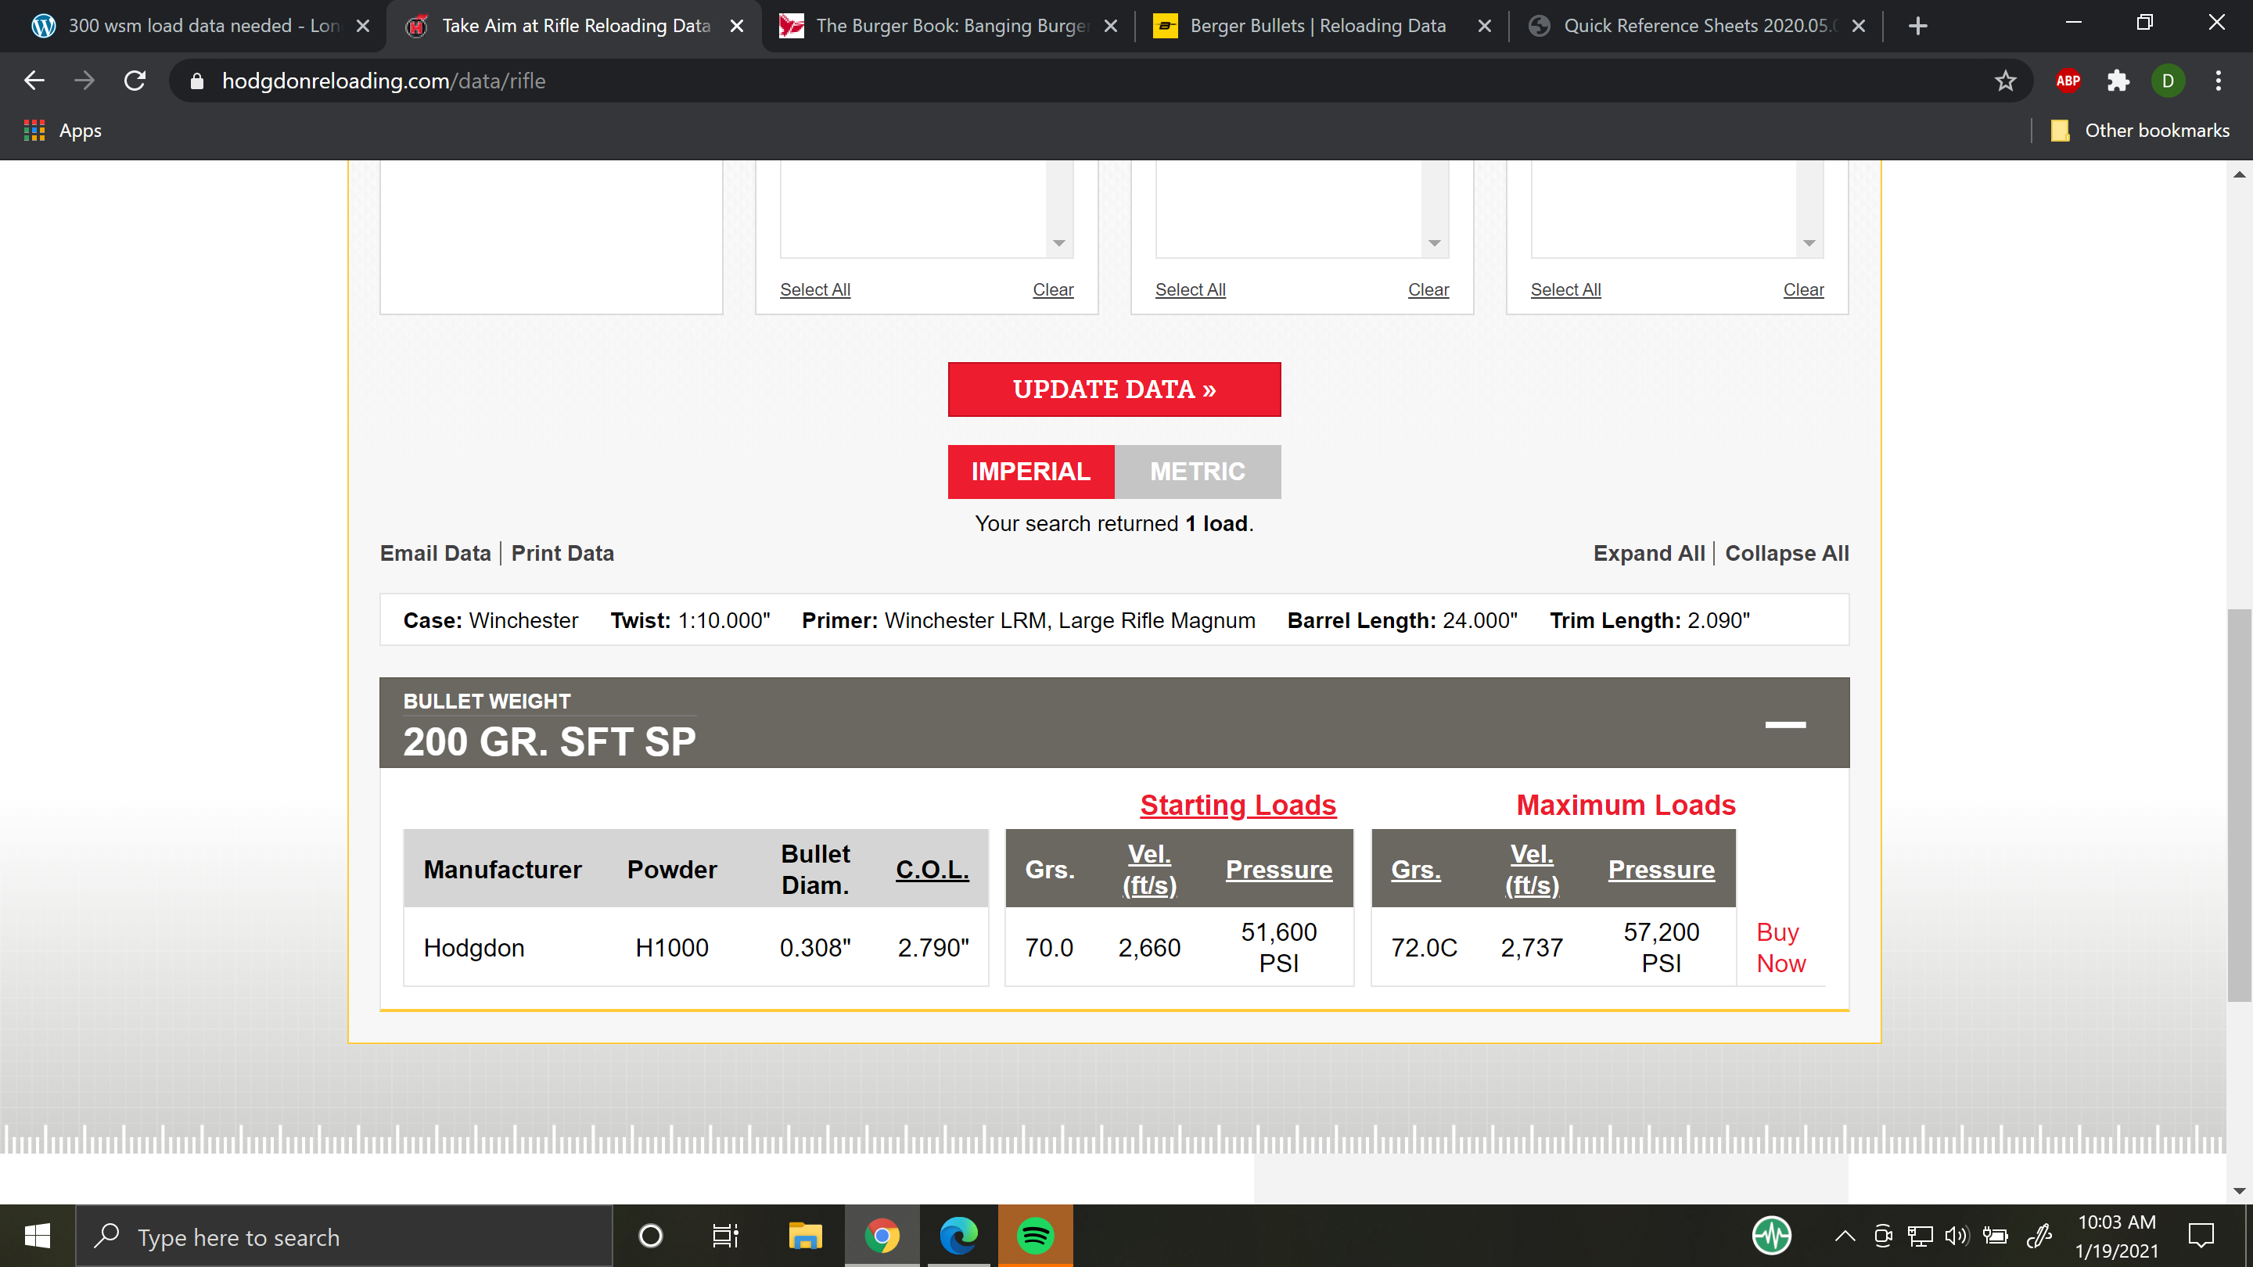Viewport: 2253px width, 1267px height.
Task: Open the Windows Start menu
Action: [38, 1236]
